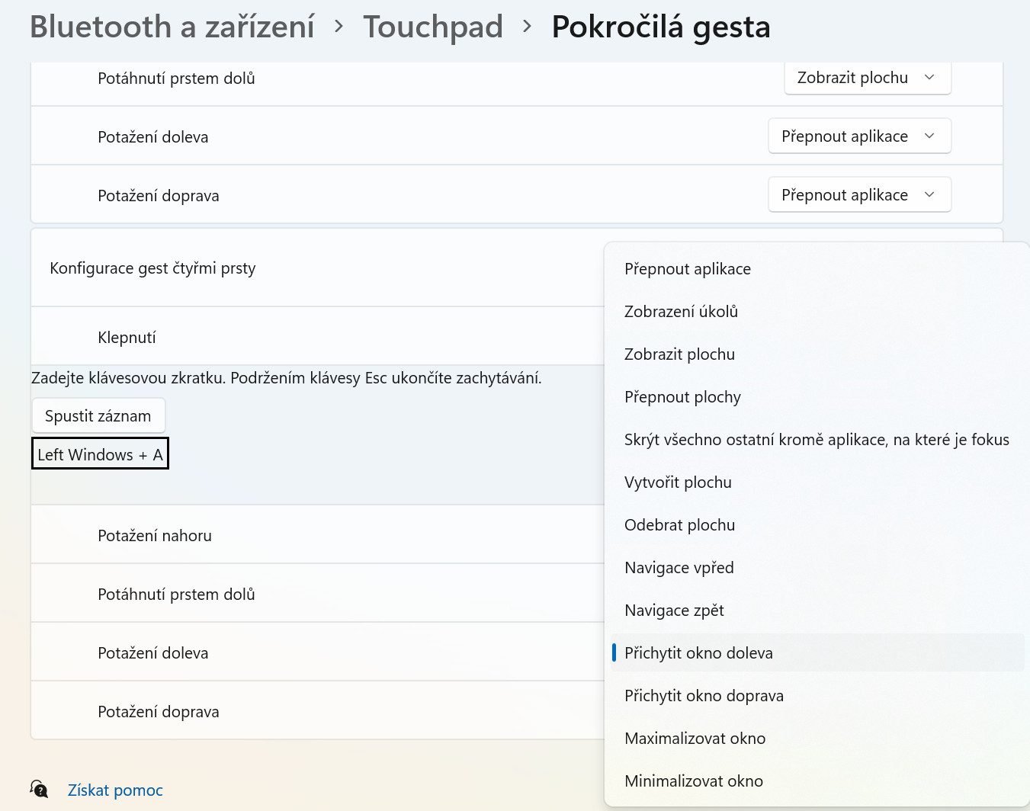1030x811 pixels.
Task: Choose Zobrazit plochu in the popup list
Action: (817, 354)
